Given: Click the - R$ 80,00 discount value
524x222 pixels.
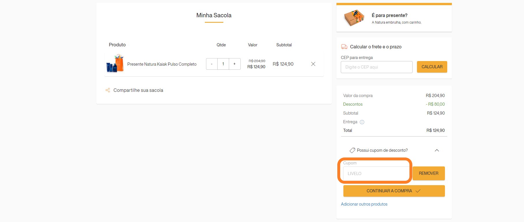Looking at the screenshot, I should pyautogui.click(x=435, y=104).
